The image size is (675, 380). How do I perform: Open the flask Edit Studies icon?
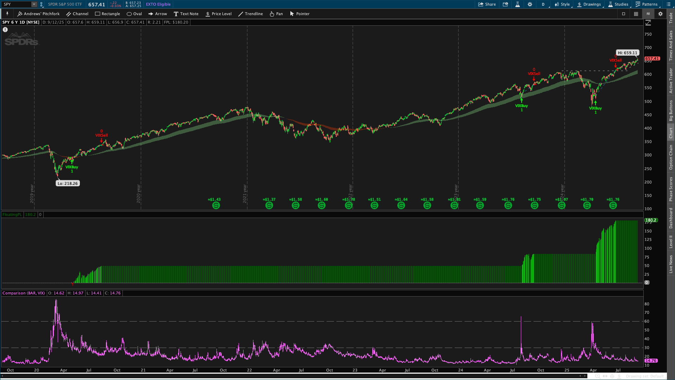coord(517,4)
